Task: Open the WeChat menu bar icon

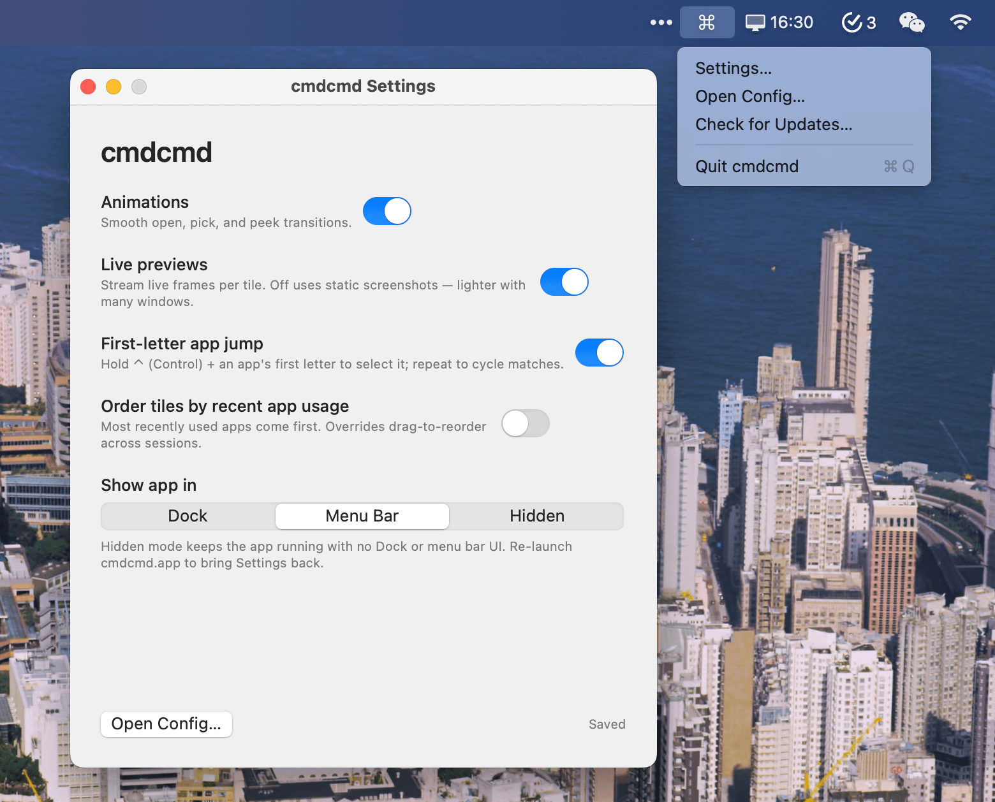Action: pos(912,22)
